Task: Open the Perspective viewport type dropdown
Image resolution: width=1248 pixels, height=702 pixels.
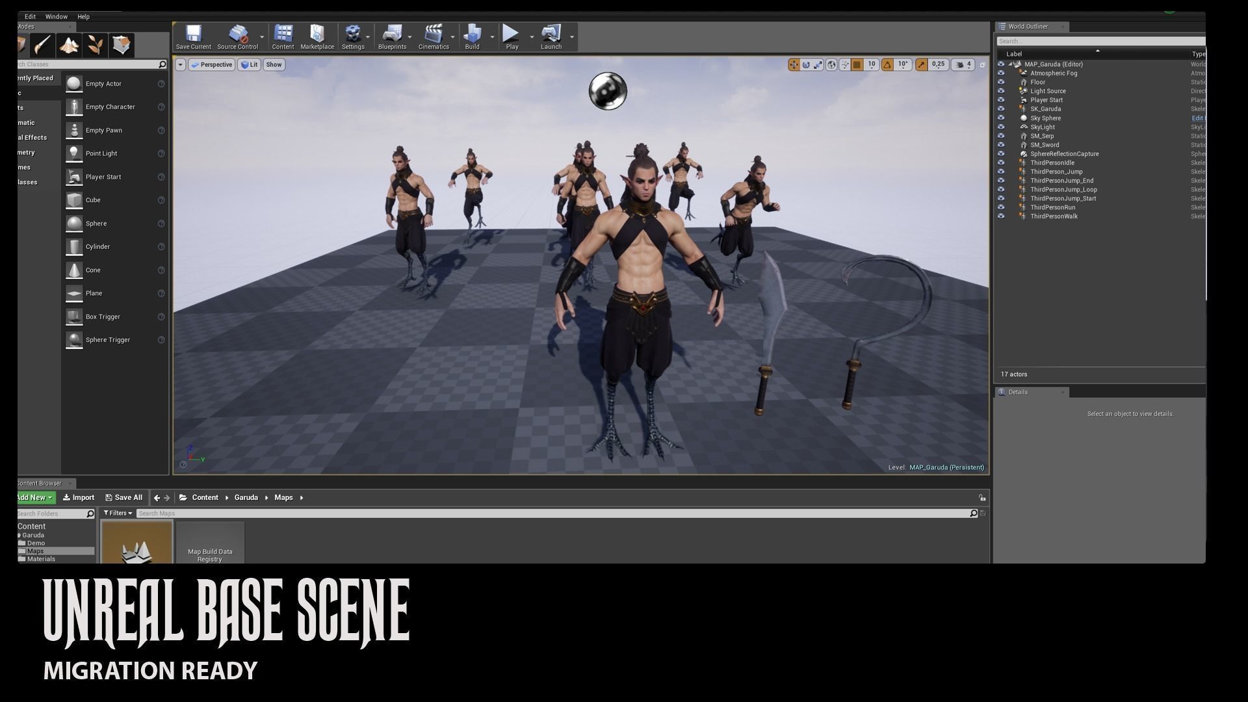Action: pyautogui.click(x=211, y=64)
